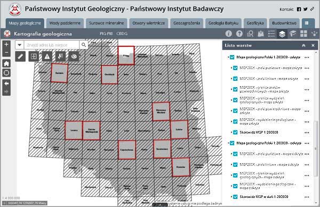The height and width of the screenshot is (207, 320).
Task: Toggle znaki powierzchniowe - mapa zakryta checkbox
Action: coord(235,111)
